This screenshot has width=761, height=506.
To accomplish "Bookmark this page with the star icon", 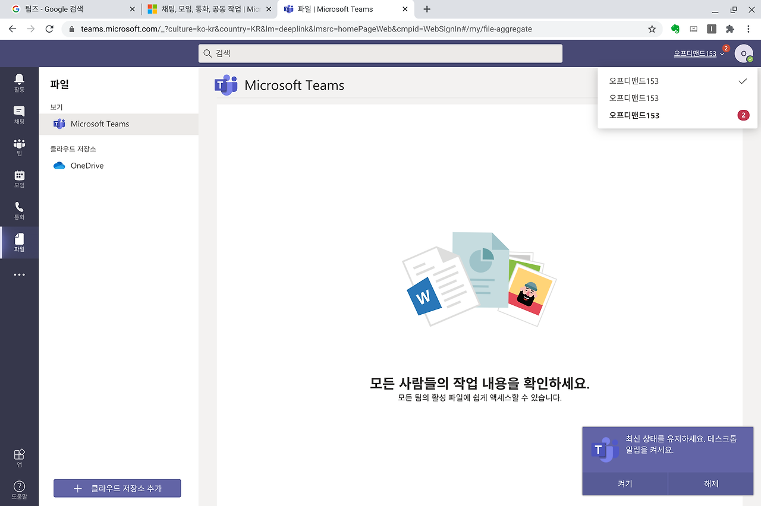I will [x=652, y=29].
